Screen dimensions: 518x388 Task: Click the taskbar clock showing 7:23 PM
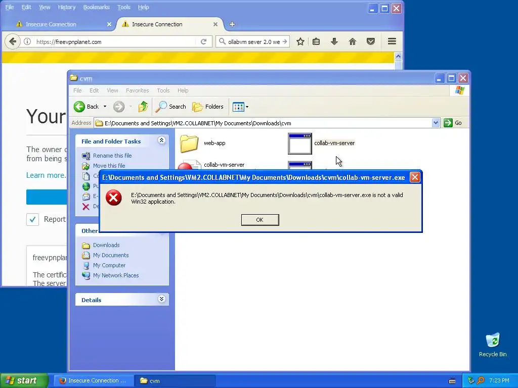pyautogui.click(x=499, y=380)
